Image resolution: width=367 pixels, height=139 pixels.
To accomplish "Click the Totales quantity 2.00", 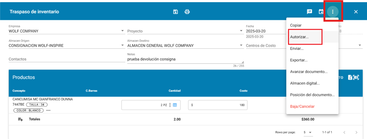I will [x=177, y=119].
